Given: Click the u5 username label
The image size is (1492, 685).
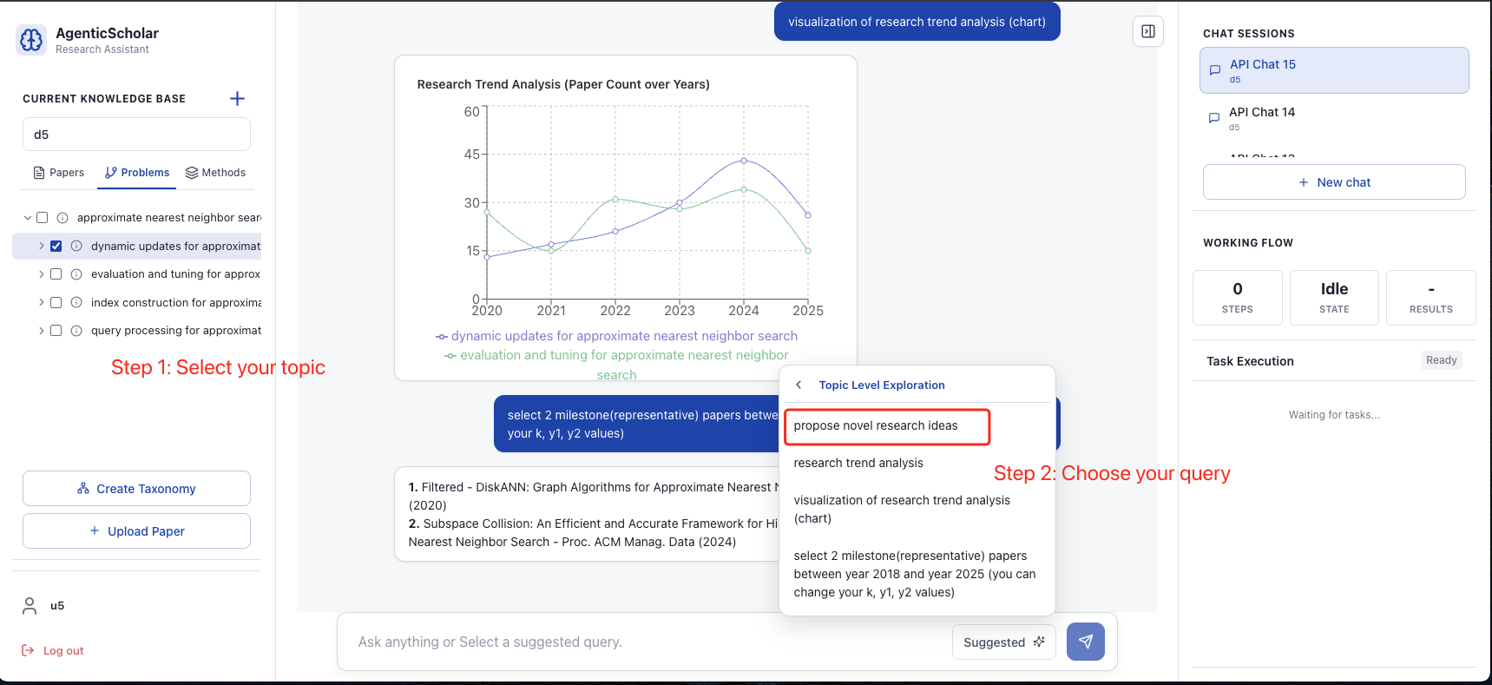Looking at the screenshot, I should [57, 606].
